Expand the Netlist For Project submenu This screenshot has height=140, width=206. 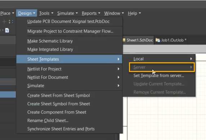(70, 69)
